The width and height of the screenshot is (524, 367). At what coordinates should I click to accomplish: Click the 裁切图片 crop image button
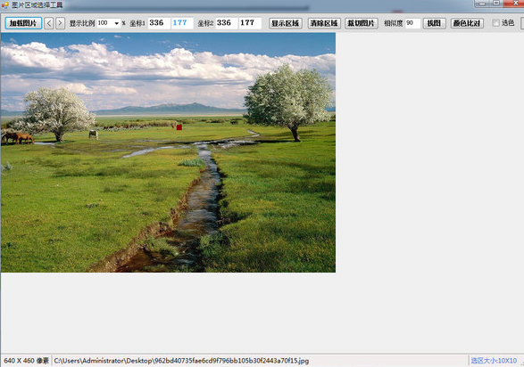click(362, 23)
